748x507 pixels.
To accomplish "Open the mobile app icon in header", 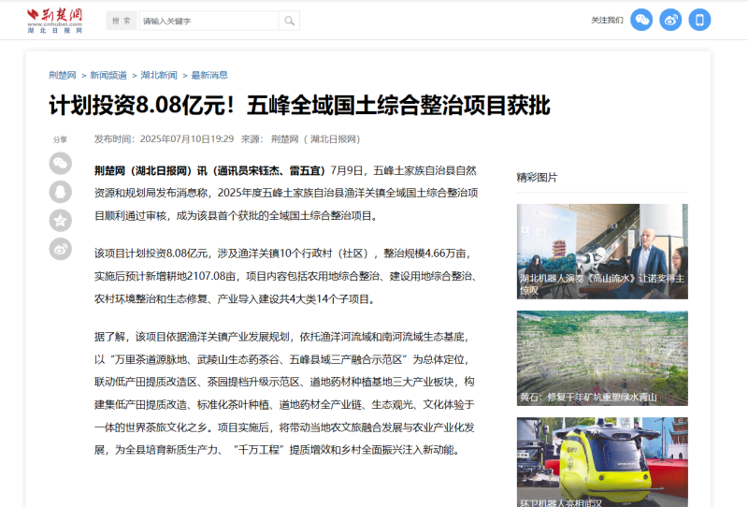I will [699, 20].
